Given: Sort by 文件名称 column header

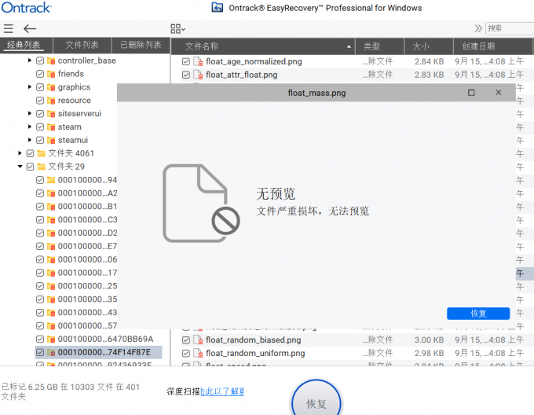Looking at the screenshot, I should [263, 46].
